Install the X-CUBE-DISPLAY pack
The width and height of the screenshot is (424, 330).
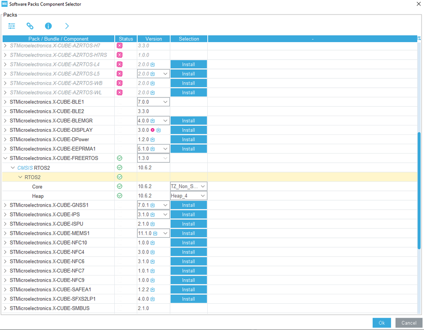(x=189, y=130)
